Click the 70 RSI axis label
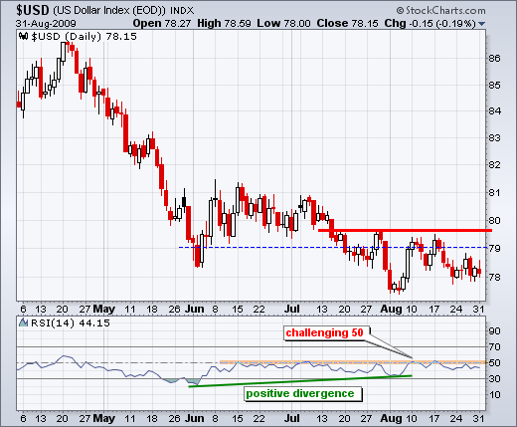This screenshot has width=517, height=427. click(x=495, y=347)
